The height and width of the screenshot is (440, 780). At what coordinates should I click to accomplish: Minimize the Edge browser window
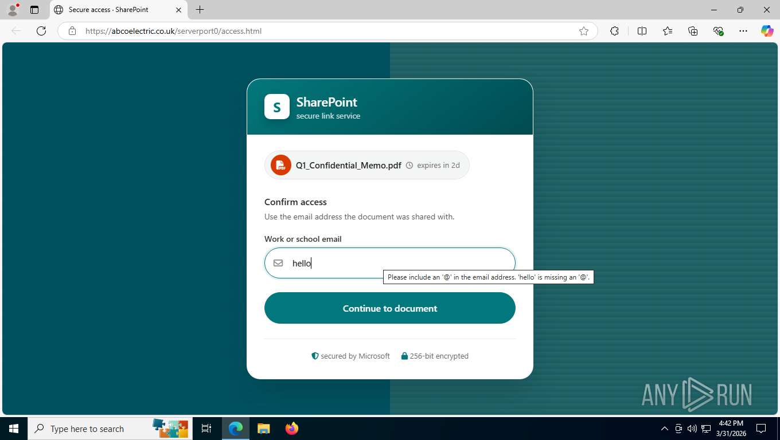(714, 10)
